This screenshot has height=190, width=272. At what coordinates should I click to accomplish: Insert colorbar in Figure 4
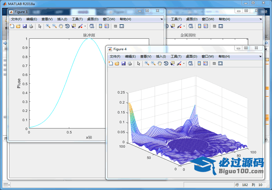199,63
